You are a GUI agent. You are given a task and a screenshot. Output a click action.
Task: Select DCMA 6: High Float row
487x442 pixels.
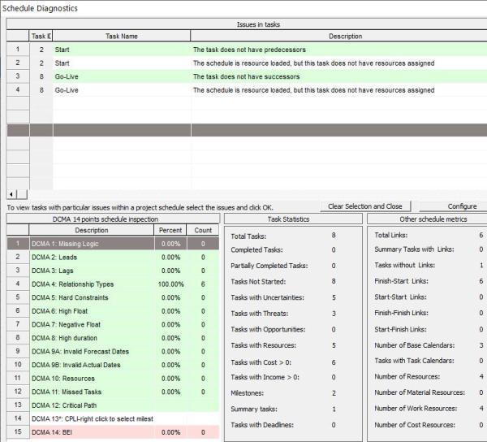point(113,311)
